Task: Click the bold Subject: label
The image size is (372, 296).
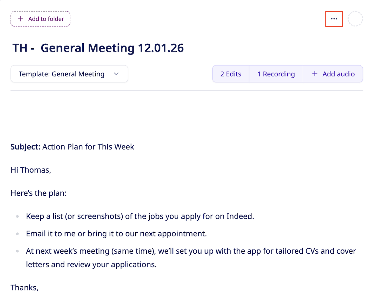Action: click(25, 147)
